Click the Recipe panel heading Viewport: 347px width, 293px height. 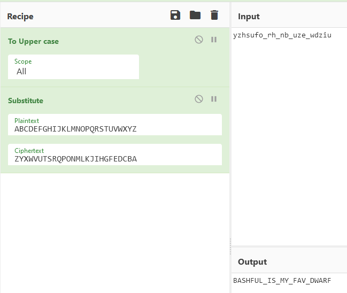[x=20, y=17]
